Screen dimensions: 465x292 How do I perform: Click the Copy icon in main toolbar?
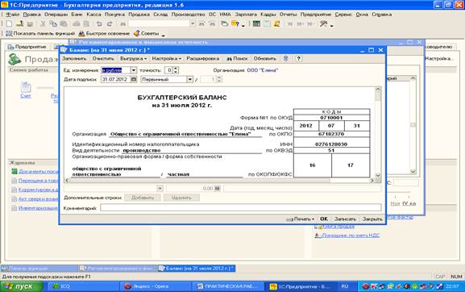53,24
